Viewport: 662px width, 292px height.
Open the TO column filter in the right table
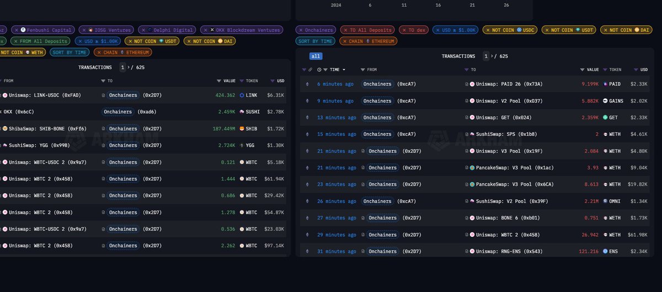click(467, 70)
